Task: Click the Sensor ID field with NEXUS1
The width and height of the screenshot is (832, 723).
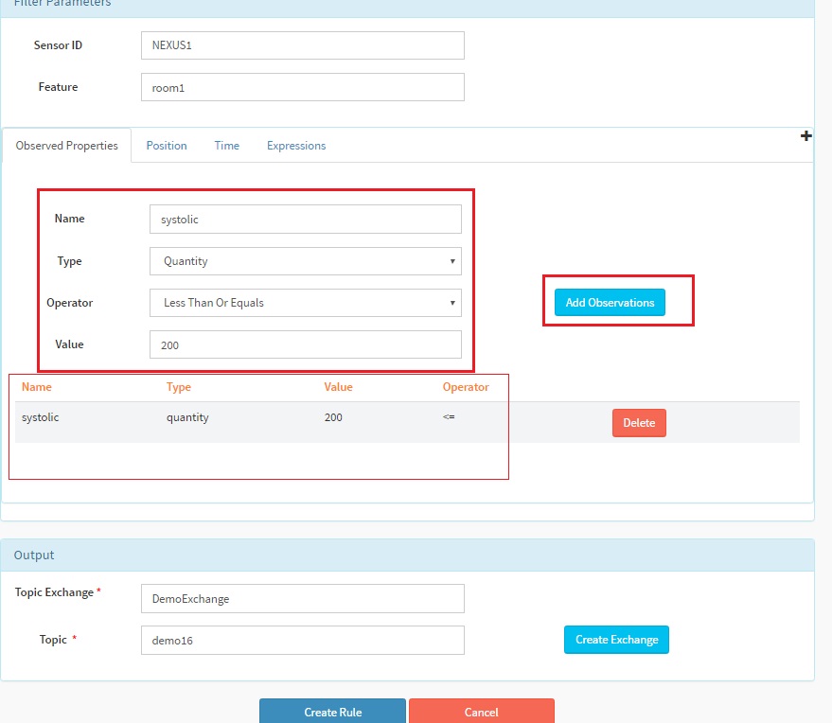Action: 303,45
